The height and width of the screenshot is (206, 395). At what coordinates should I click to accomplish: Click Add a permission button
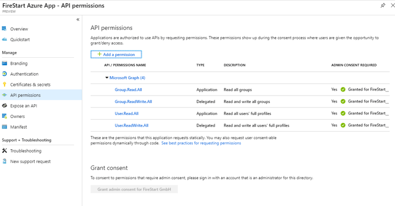pyautogui.click(x=116, y=54)
